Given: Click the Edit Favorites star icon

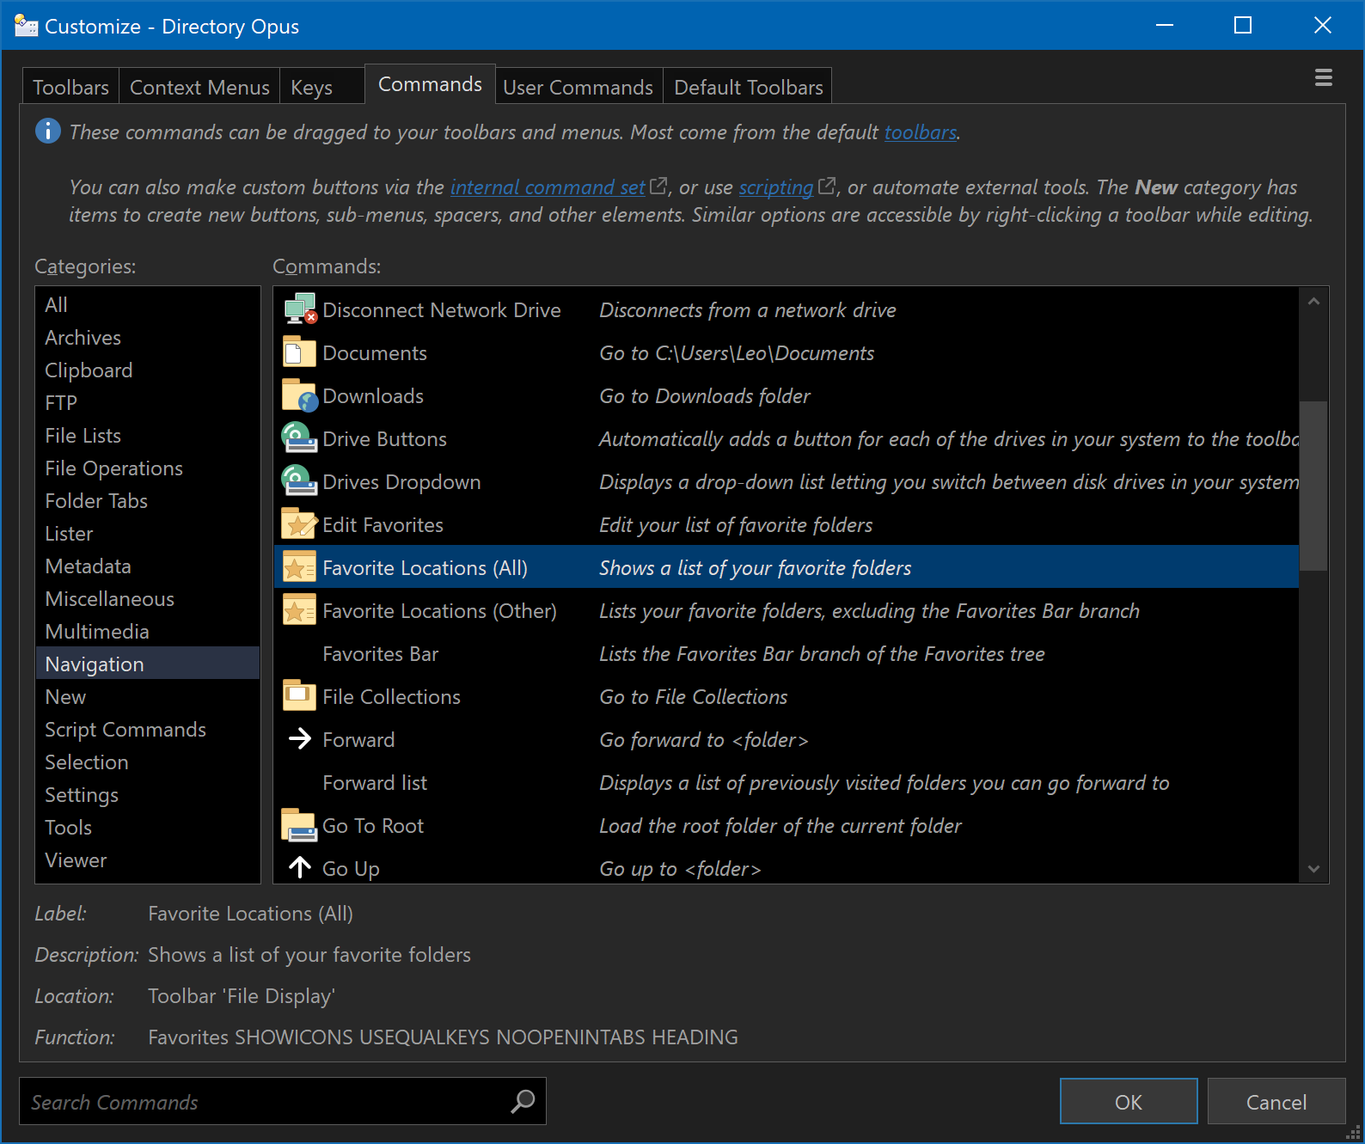Looking at the screenshot, I should click(x=299, y=524).
